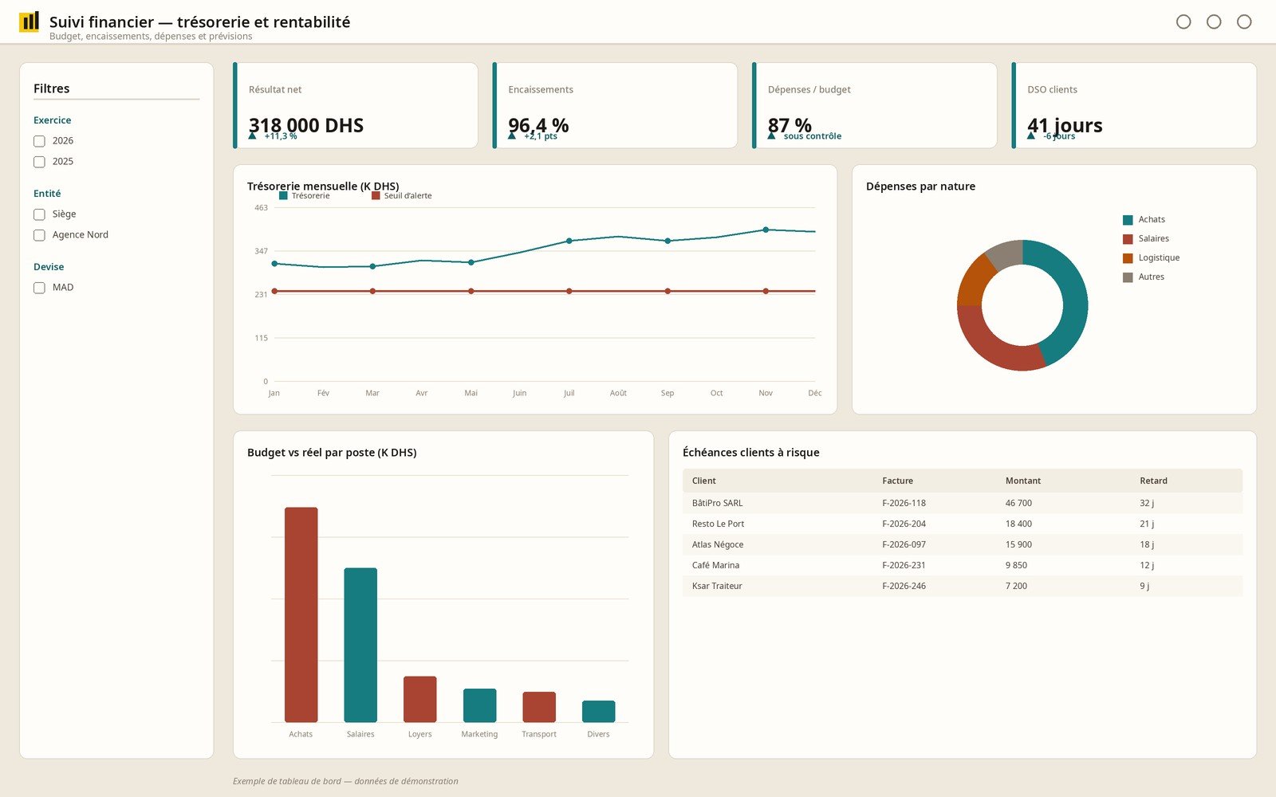The width and height of the screenshot is (1276, 797).
Task: Tick the 2026 exercice checkbox
Action: (x=39, y=141)
